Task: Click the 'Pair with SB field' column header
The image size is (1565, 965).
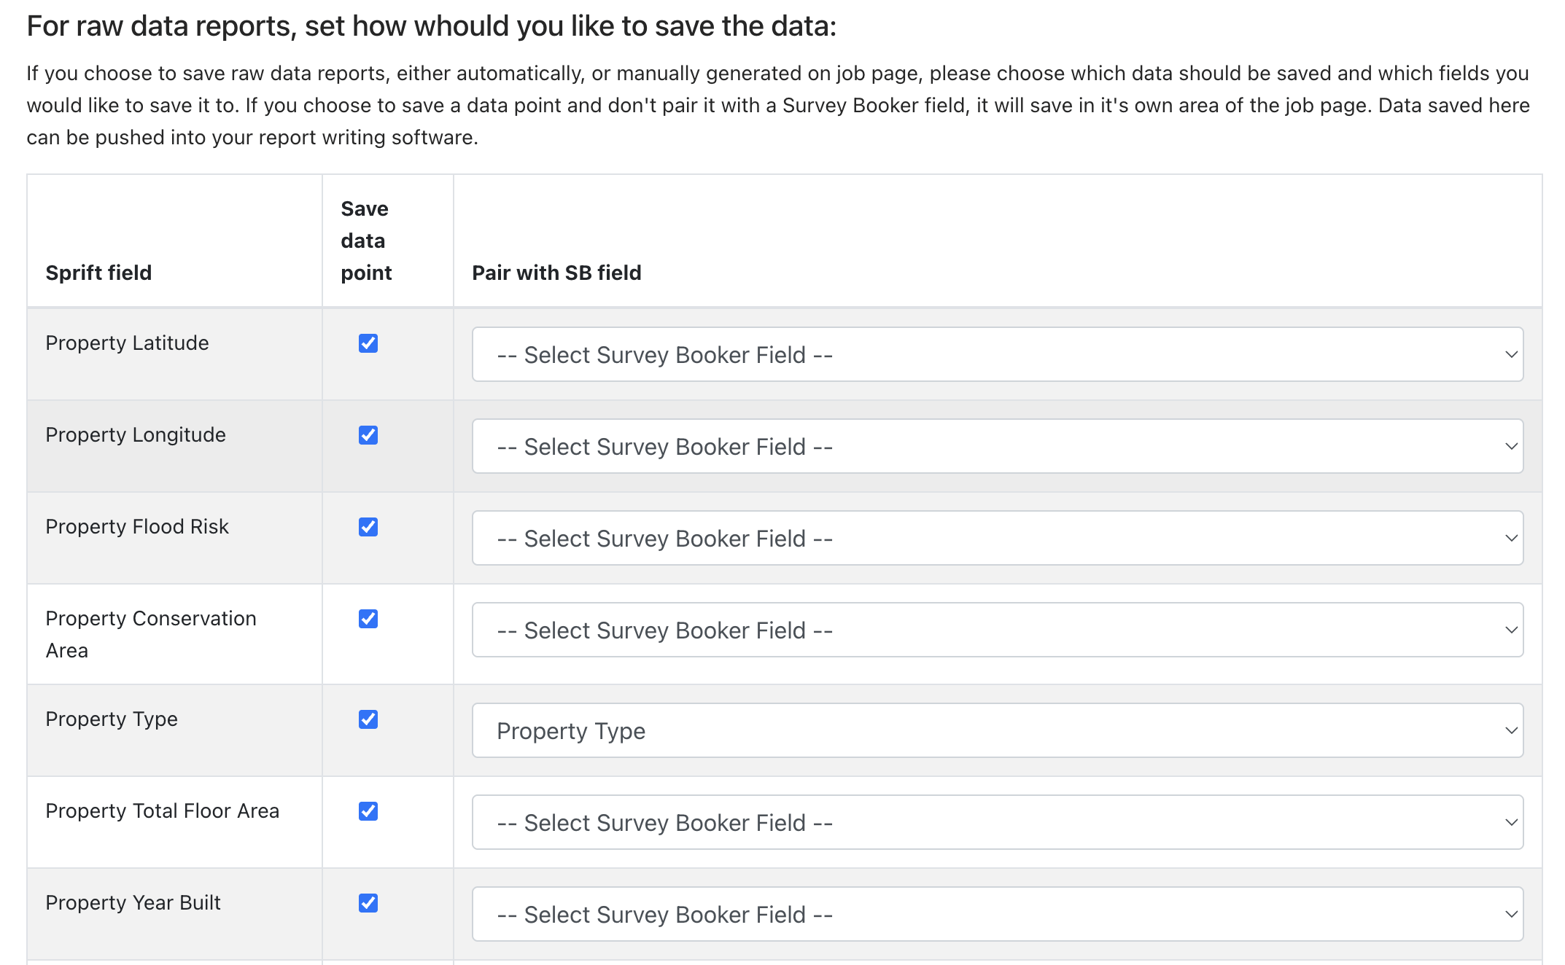Action: coord(556,273)
